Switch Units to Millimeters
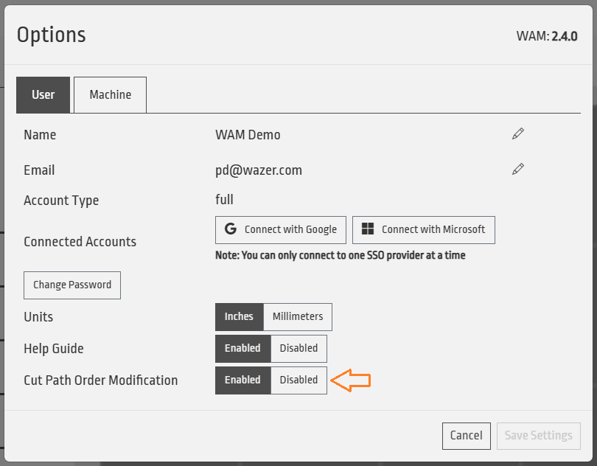Screen dimensions: 597x466 [x=298, y=316]
